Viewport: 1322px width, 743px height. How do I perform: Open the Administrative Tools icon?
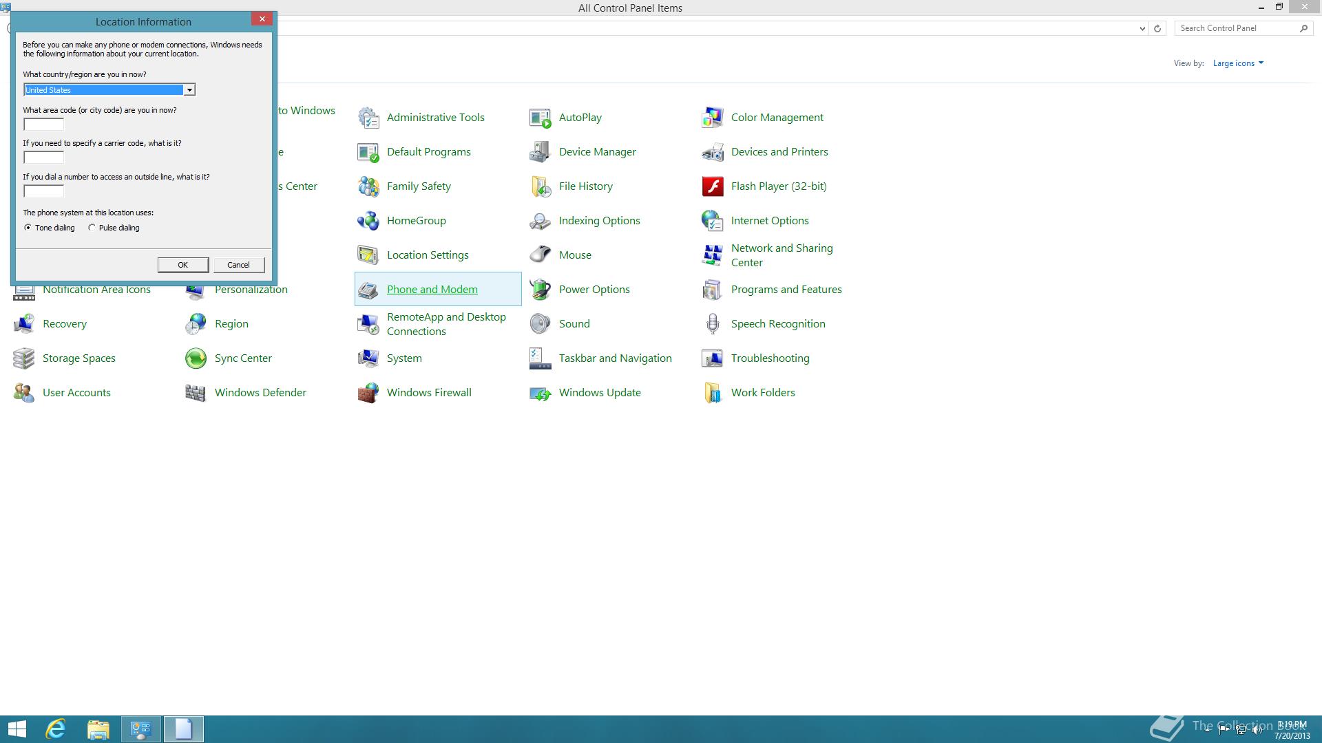point(368,118)
